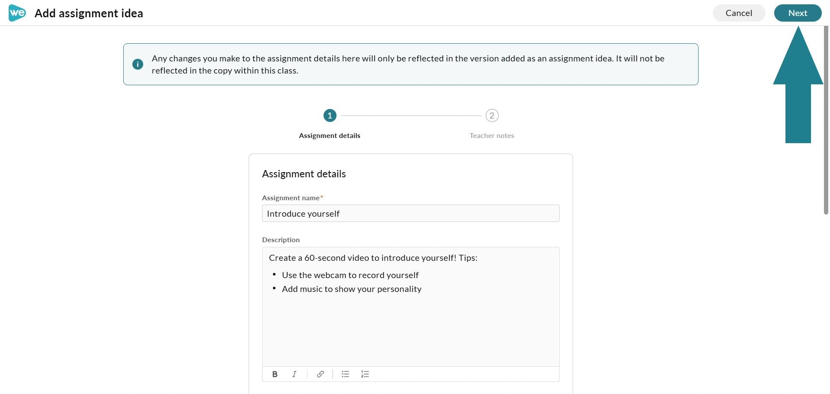This screenshot has height=394, width=830.
Task: Click the "Assignment details" section heading
Action: 304,174
